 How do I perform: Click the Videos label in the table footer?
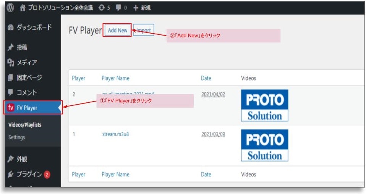[249, 175]
